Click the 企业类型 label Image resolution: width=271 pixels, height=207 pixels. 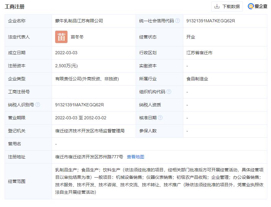(17, 79)
